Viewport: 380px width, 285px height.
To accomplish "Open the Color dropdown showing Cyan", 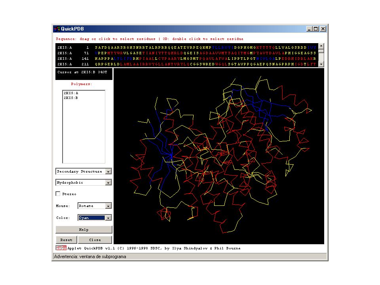I will point(95,218).
